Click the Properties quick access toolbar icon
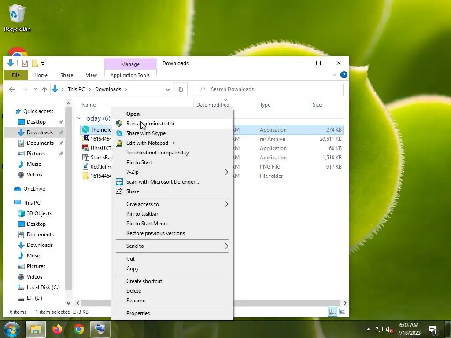Image resolution: width=451 pixels, height=338 pixels. 25,63
